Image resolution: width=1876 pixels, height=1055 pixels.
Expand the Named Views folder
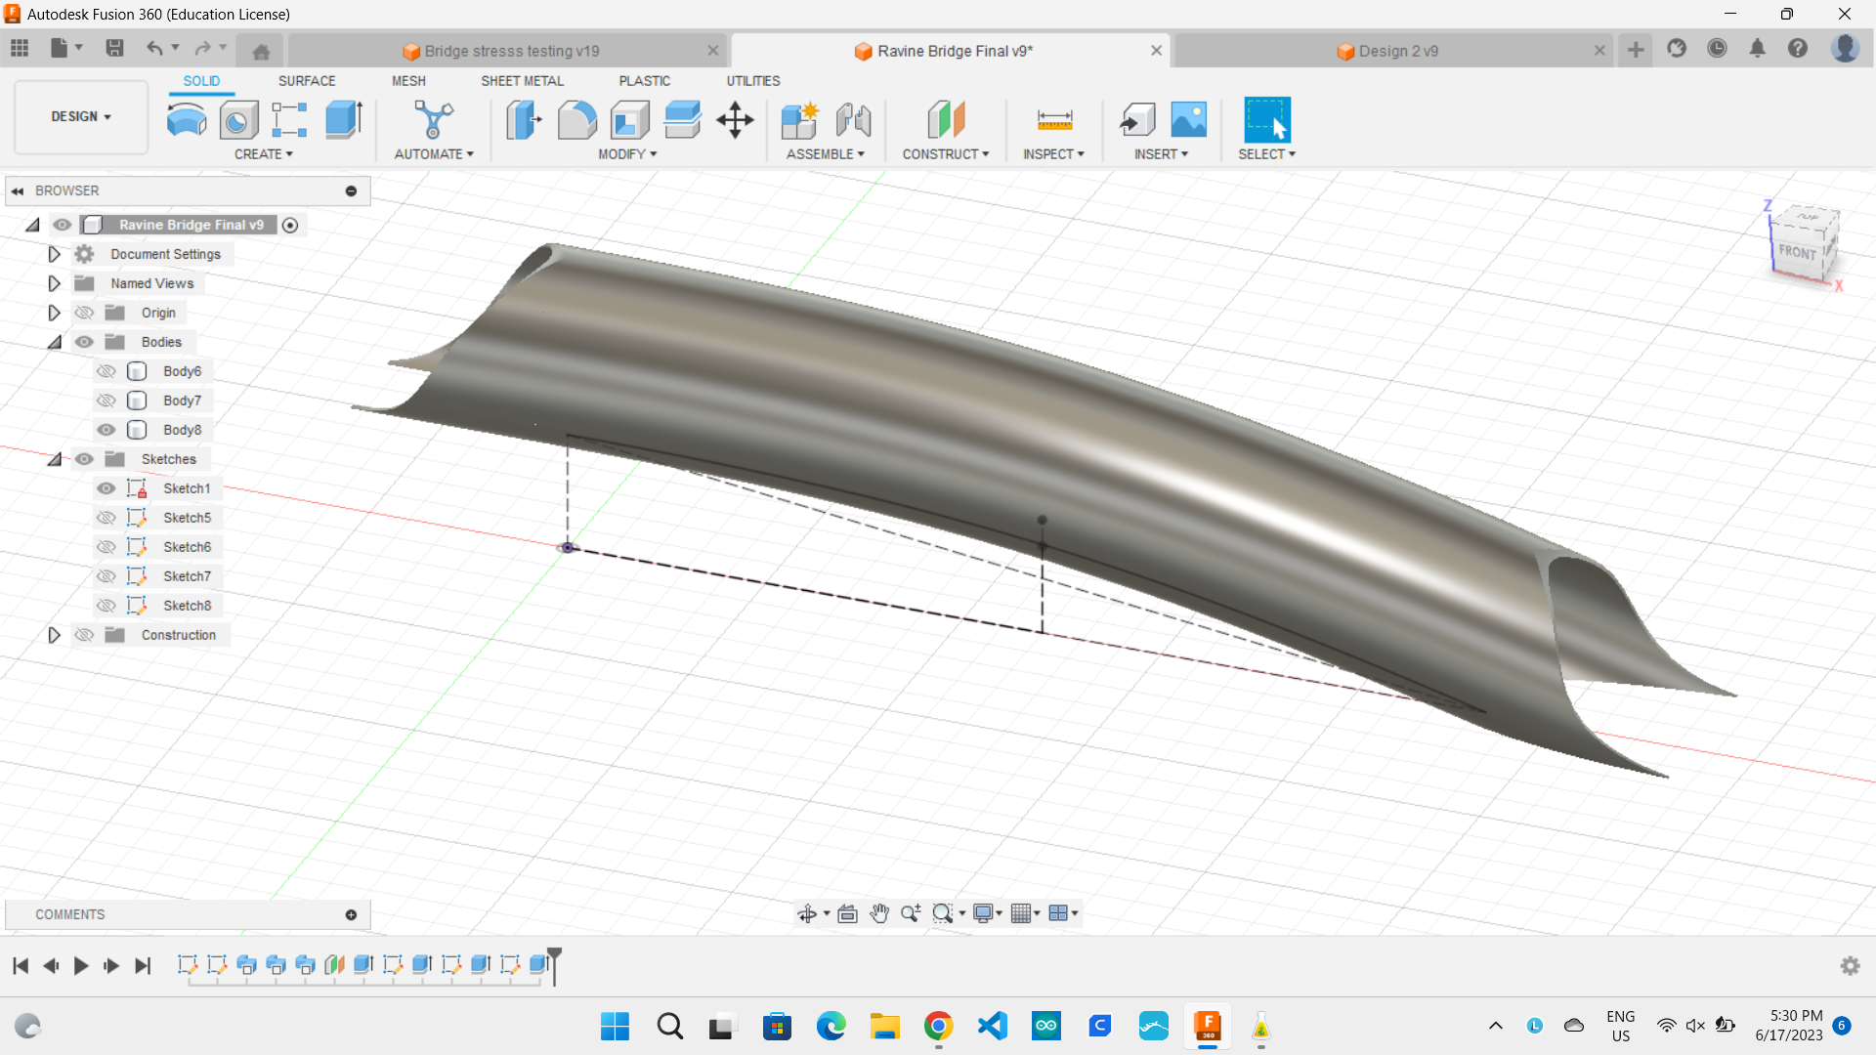[54, 283]
